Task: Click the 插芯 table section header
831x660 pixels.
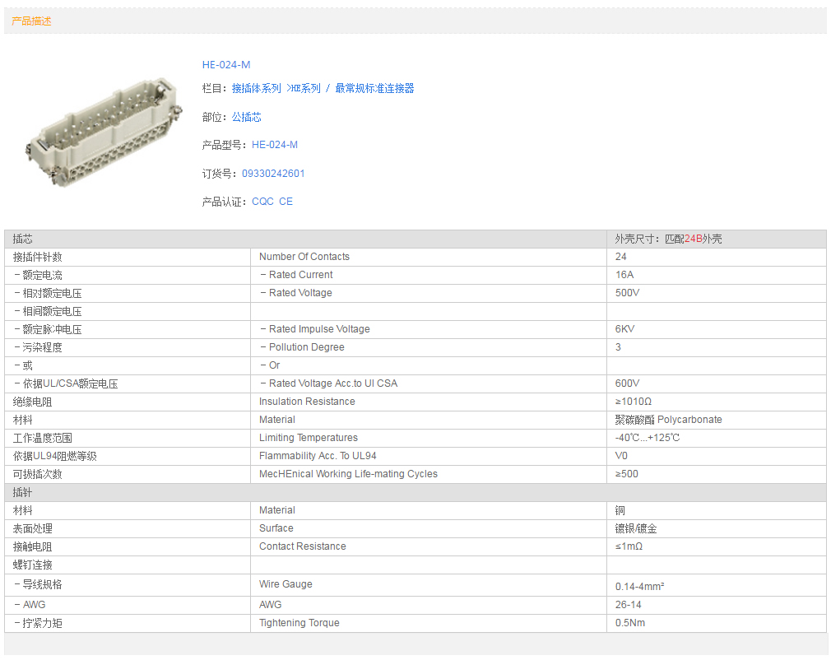Action: click(x=23, y=239)
